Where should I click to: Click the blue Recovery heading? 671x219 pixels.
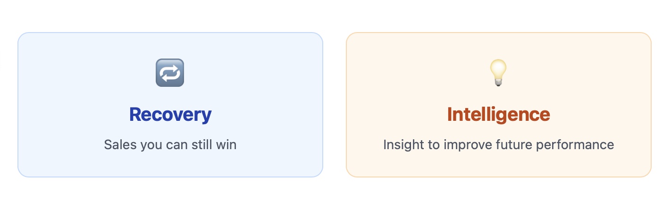(x=170, y=114)
